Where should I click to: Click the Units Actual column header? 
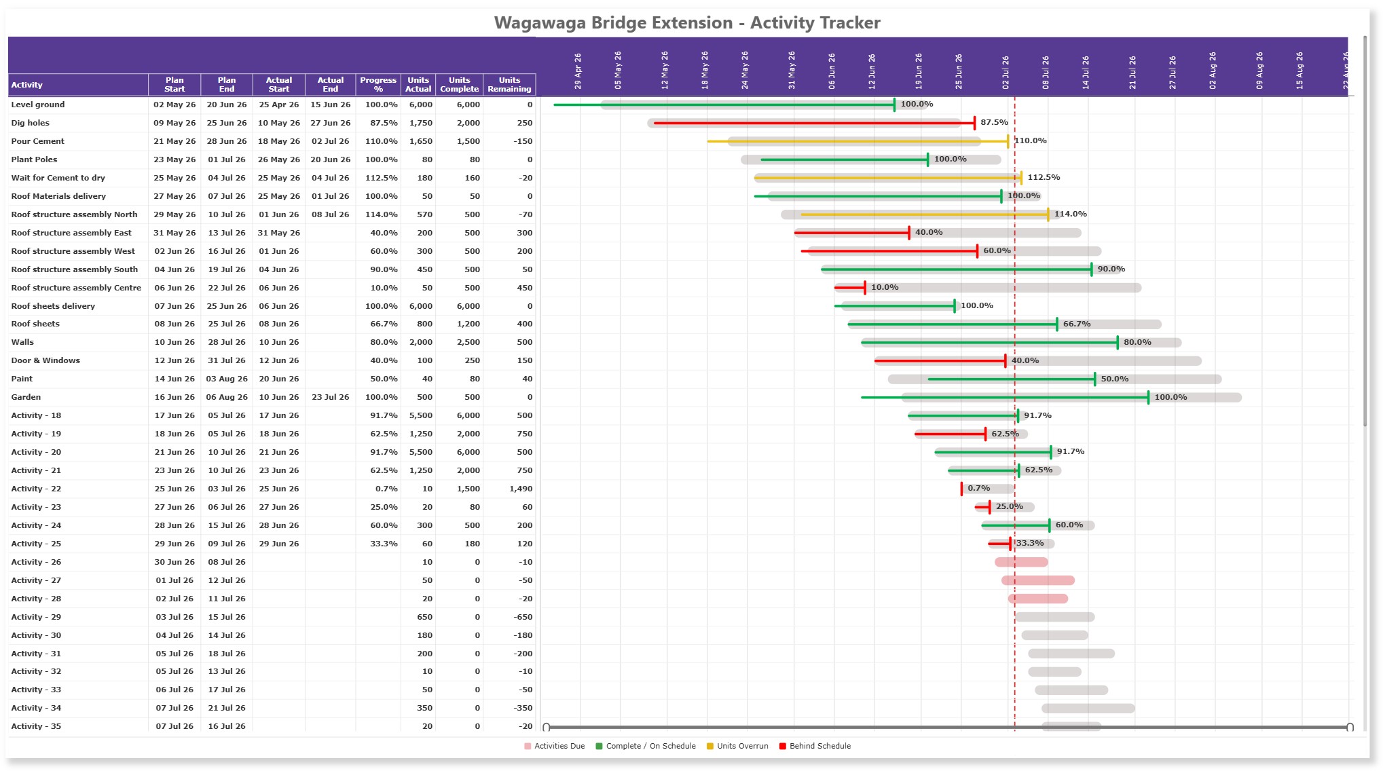coord(418,85)
